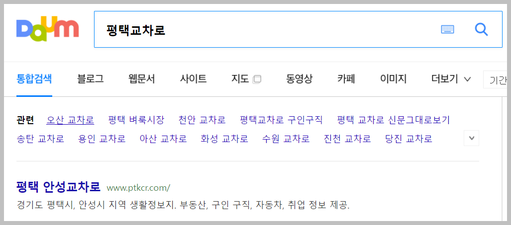511x225 pixels.
Task: Visit the www.ptkcr.com/ URL link
Action: 138,188
